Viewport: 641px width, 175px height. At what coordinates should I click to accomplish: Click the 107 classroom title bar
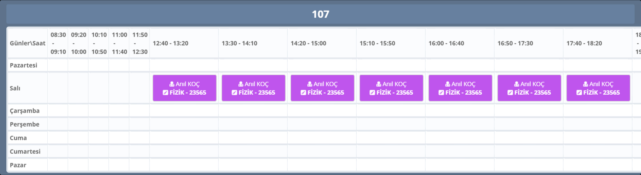(320, 14)
